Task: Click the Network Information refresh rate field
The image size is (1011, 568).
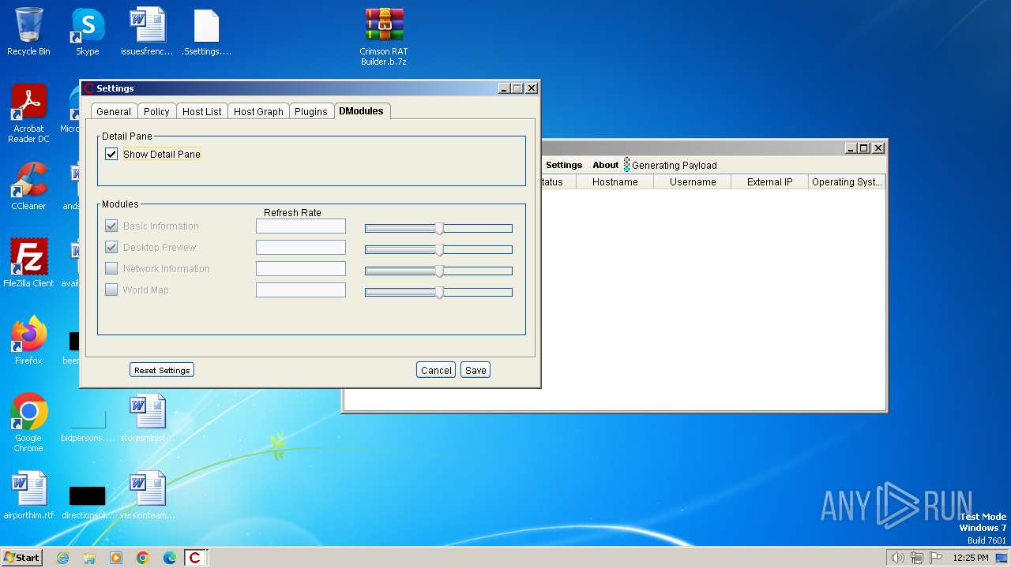Action: point(301,269)
